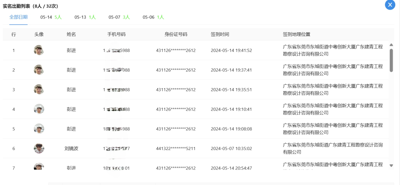Open avatar photo in row 3
The image size is (402, 185).
coord(39,90)
